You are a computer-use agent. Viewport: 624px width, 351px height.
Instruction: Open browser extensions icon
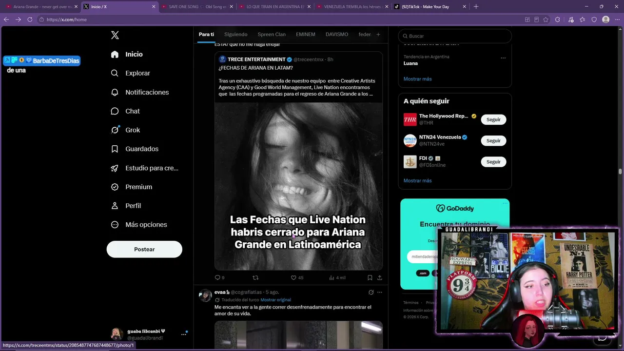558,19
